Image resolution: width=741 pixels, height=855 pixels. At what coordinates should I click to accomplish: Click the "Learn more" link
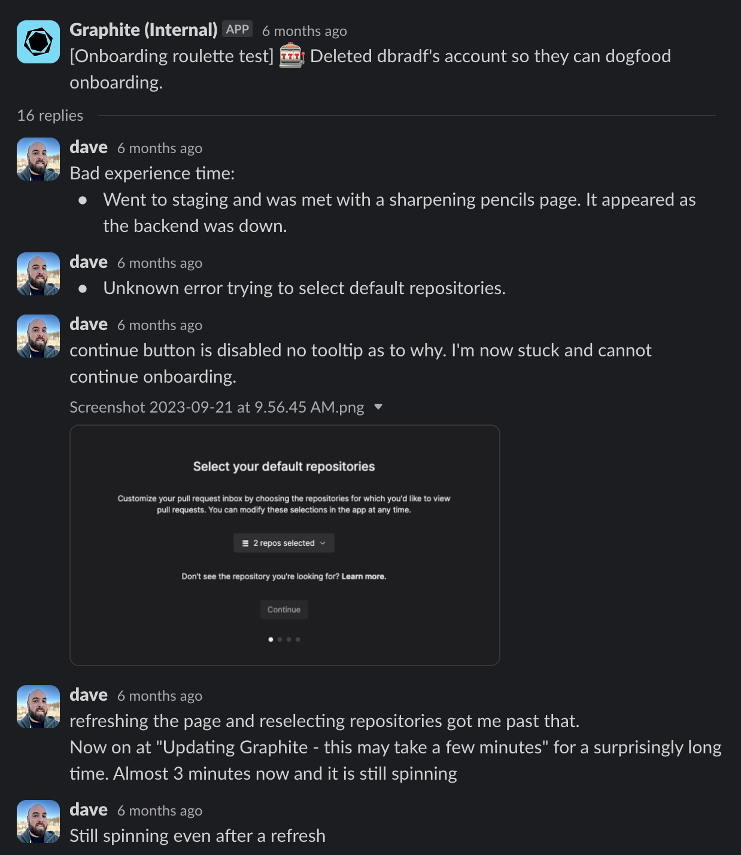[x=364, y=576]
